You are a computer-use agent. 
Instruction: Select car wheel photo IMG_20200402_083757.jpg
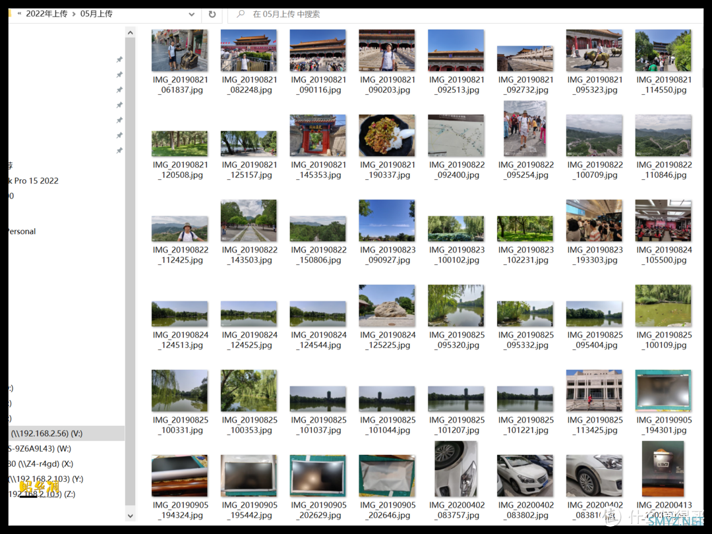pos(456,469)
